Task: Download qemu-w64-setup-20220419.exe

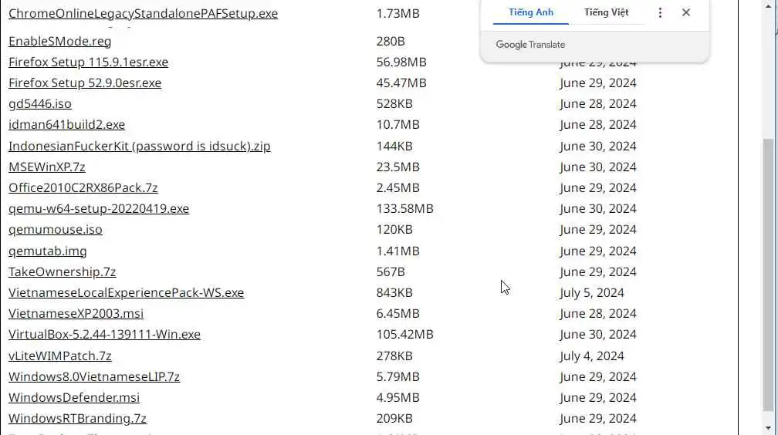Action: pos(99,208)
